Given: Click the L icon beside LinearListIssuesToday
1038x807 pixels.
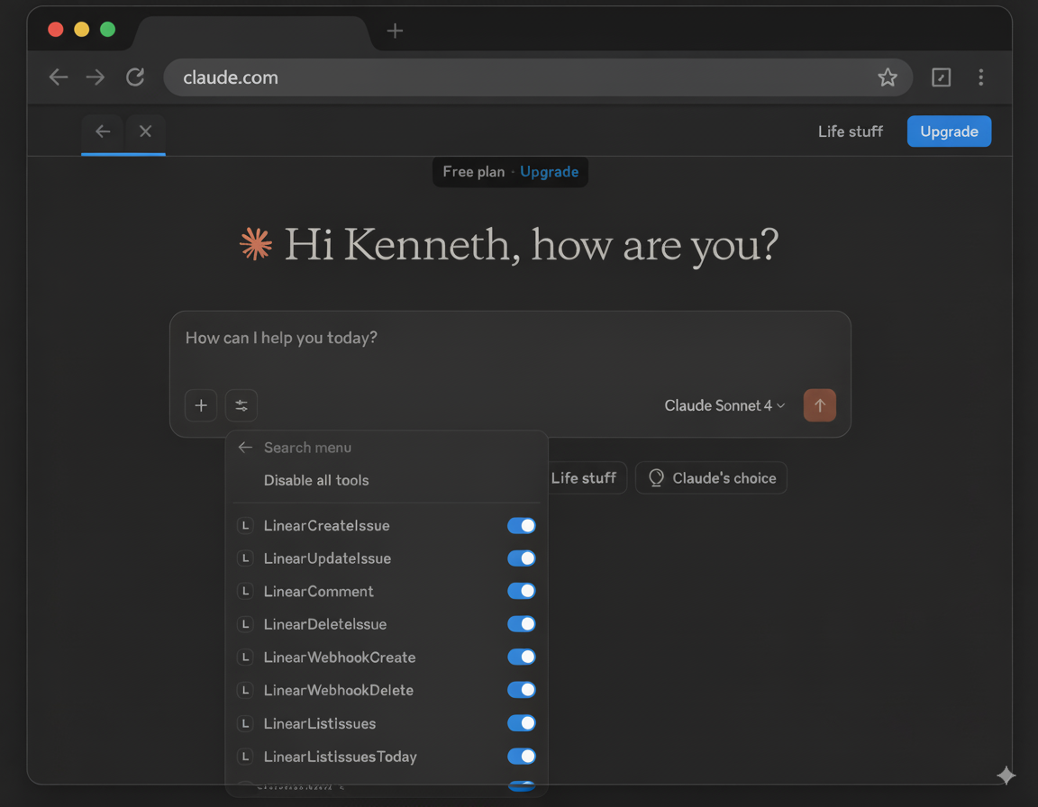Looking at the screenshot, I should tap(245, 756).
